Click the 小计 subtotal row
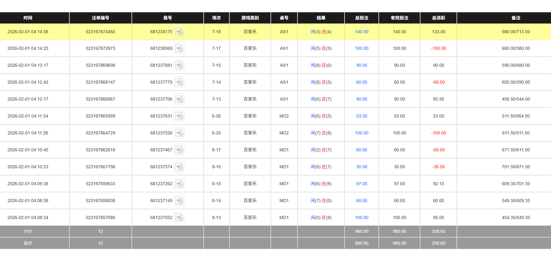This screenshot has width=551, height=256. [28, 231]
